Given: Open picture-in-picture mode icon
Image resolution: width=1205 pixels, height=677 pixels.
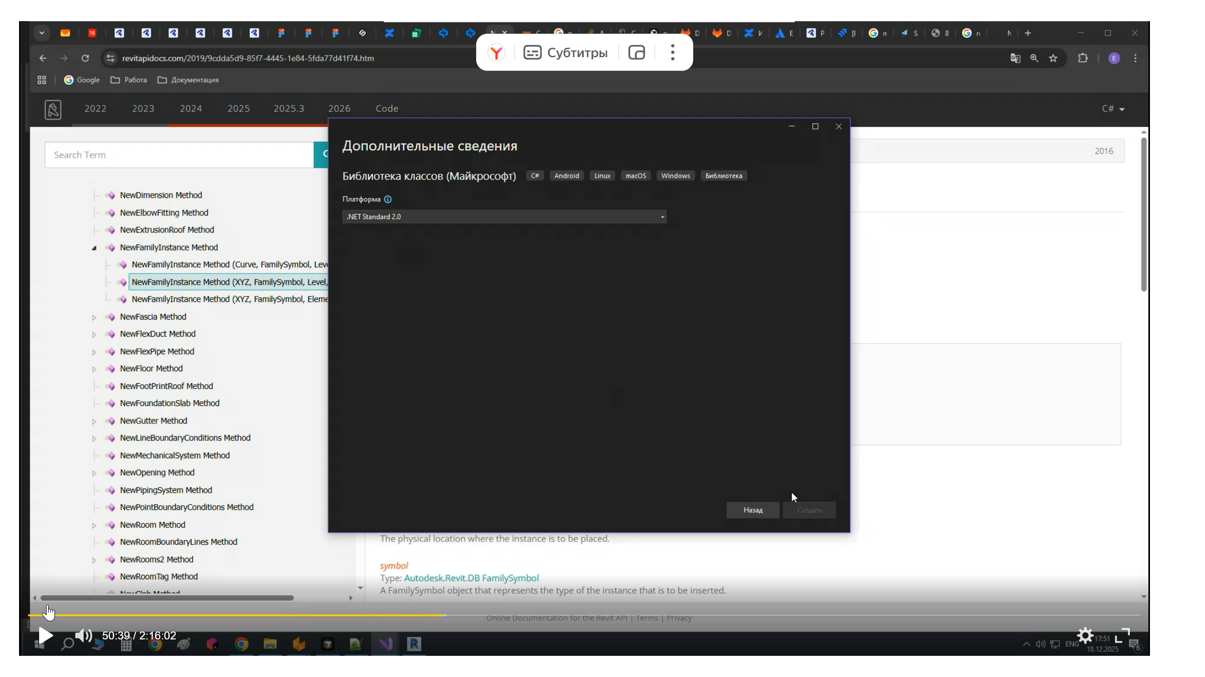Looking at the screenshot, I should point(636,53).
